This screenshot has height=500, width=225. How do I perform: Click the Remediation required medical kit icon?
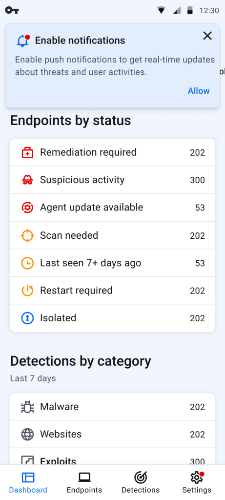[27, 153]
